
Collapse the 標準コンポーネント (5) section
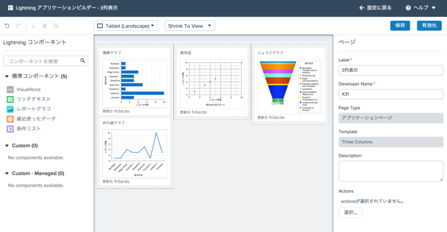[x=7, y=76]
